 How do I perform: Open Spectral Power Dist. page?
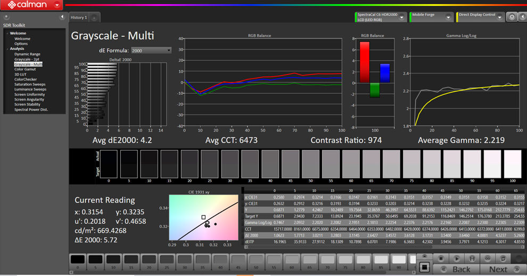pos(31,110)
